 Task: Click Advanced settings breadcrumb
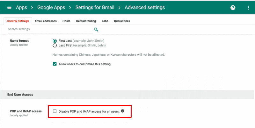click(145, 7)
